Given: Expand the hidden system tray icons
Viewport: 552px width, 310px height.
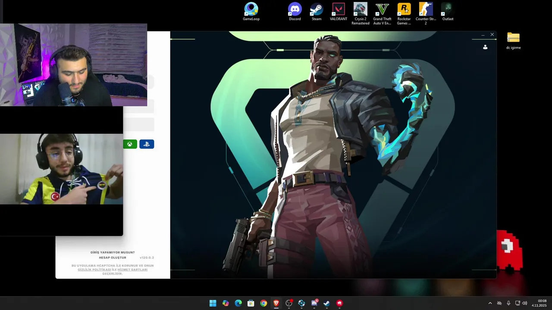Looking at the screenshot, I should click(x=490, y=303).
